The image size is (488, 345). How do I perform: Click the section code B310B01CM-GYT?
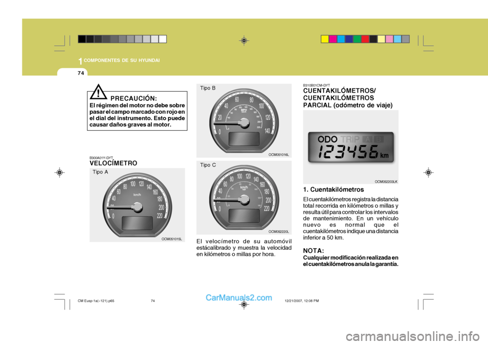pyautogui.click(x=317, y=85)
